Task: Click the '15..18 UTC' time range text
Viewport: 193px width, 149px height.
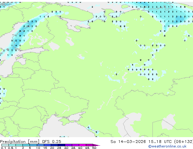Action: [160, 142]
